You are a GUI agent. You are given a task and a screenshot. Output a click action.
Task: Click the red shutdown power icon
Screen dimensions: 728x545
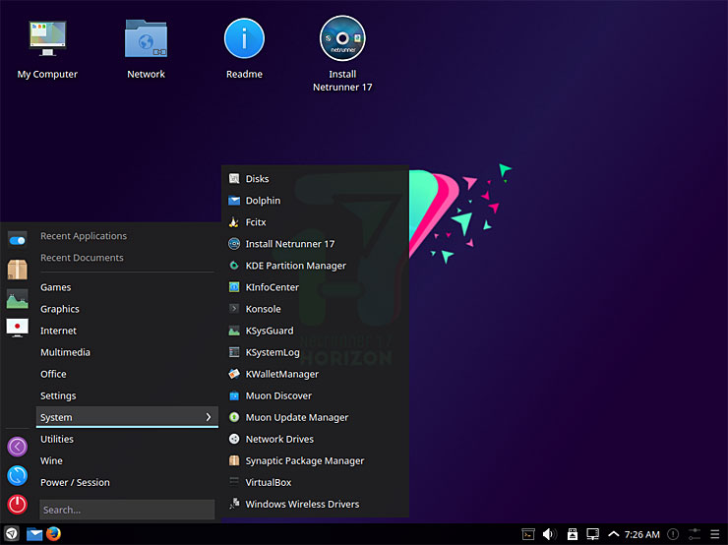pos(17,504)
